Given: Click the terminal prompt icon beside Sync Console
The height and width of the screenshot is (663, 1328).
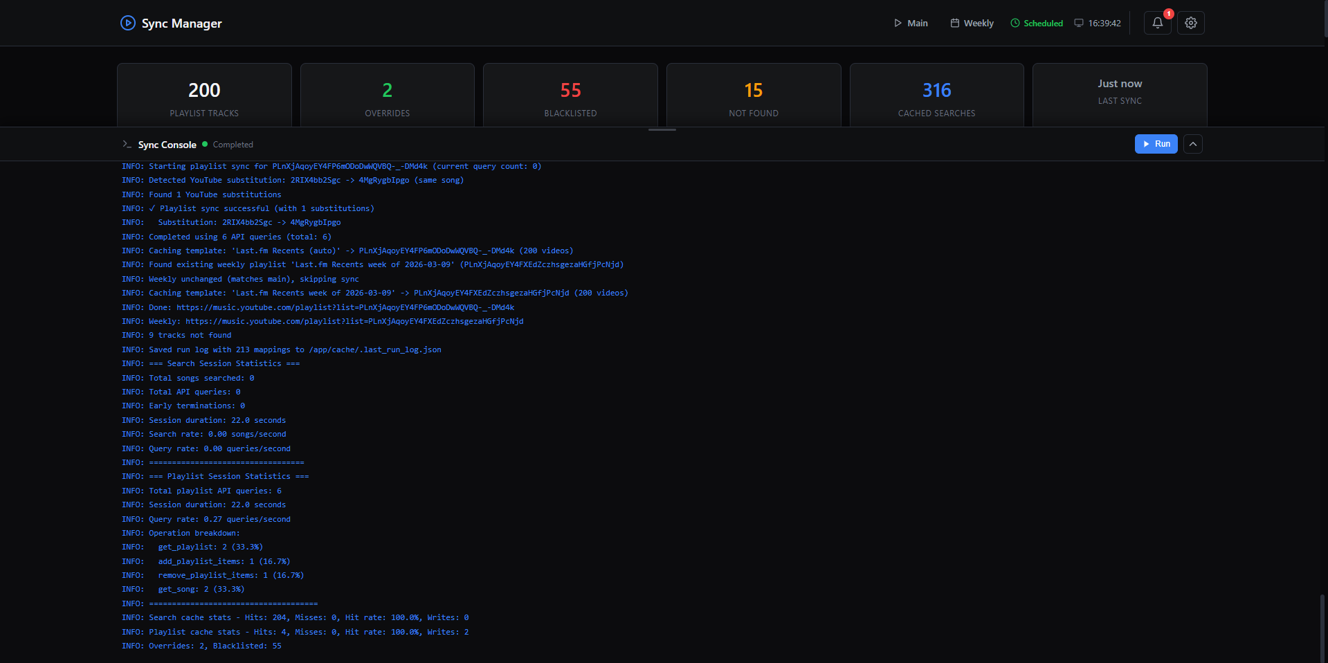Looking at the screenshot, I should pos(127,145).
